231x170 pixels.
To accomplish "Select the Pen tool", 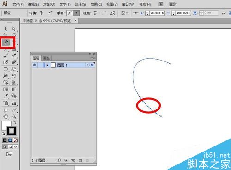I will (6, 42).
